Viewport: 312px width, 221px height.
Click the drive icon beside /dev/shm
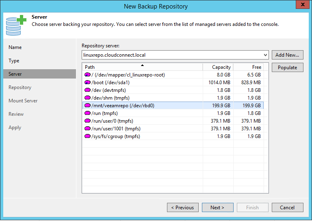click(x=87, y=98)
